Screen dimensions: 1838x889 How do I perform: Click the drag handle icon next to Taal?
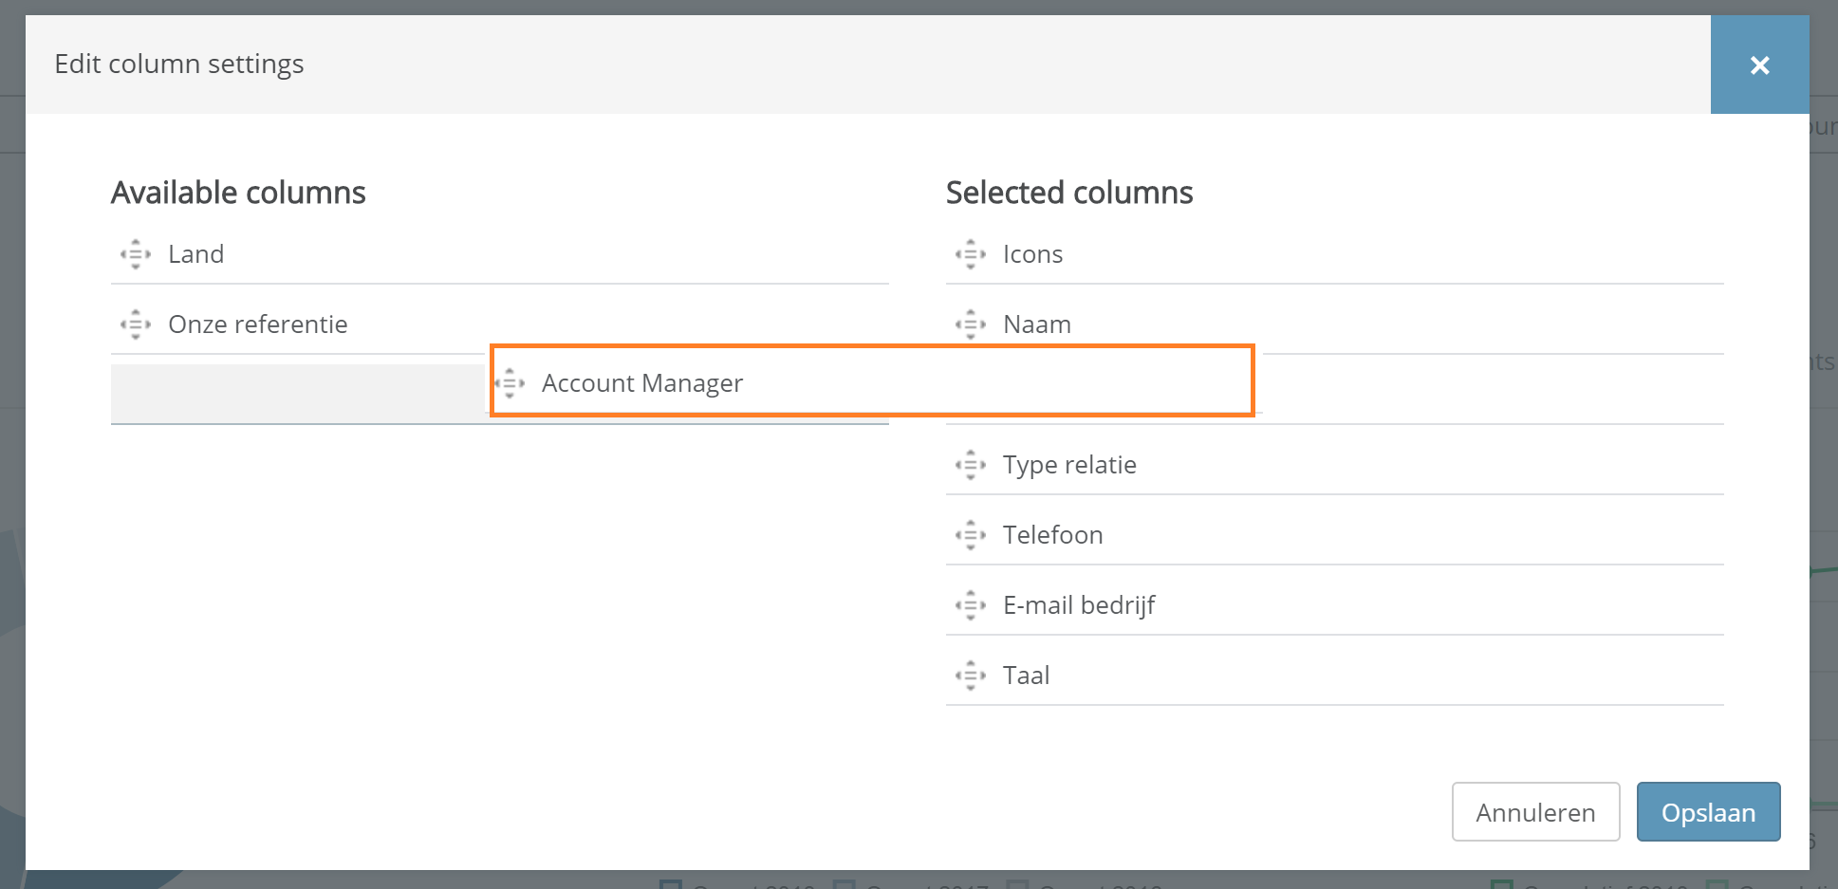[x=971, y=676]
